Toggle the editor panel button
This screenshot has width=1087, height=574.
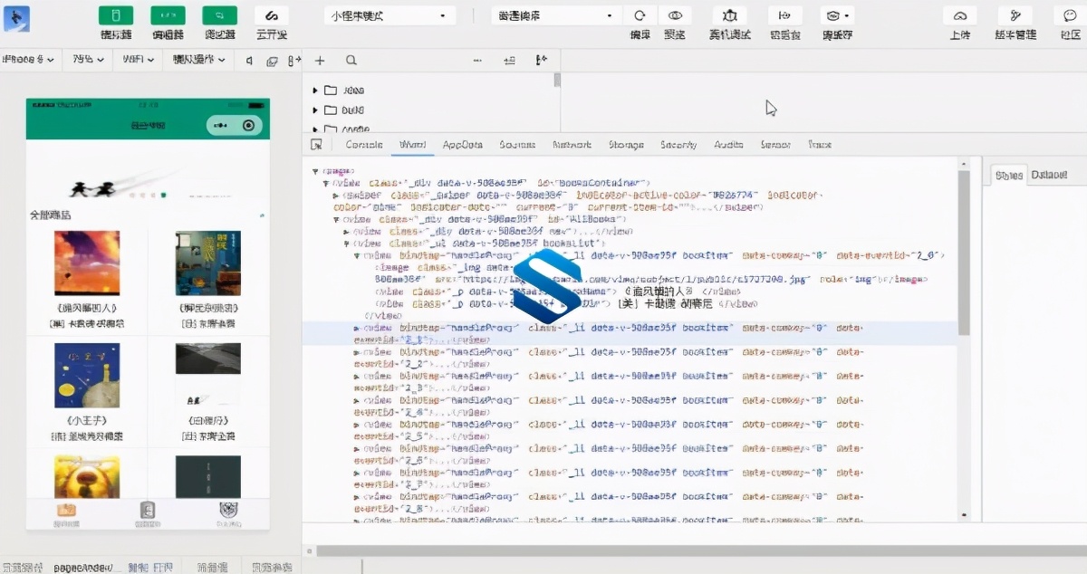(168, 15)
